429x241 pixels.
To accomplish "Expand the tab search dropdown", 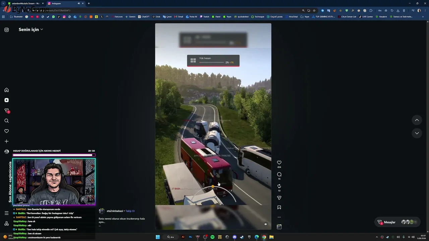I will tap(4, 3).
